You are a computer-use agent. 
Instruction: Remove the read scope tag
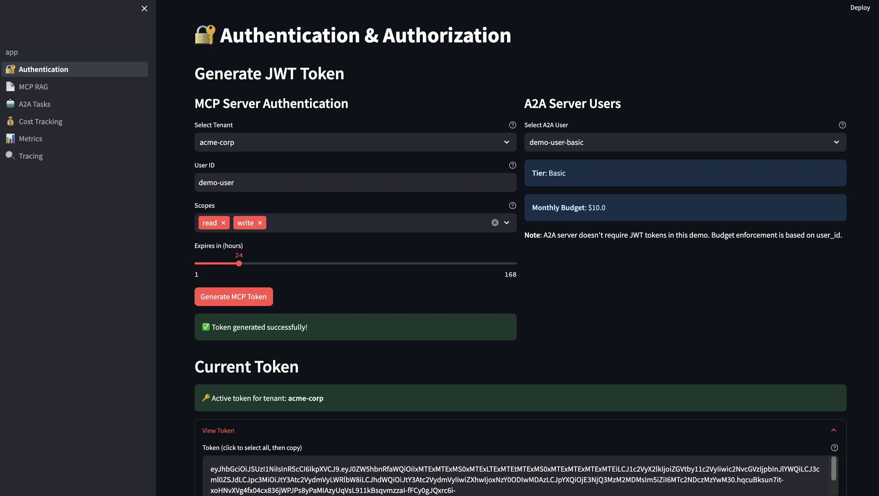coord(224,223)
